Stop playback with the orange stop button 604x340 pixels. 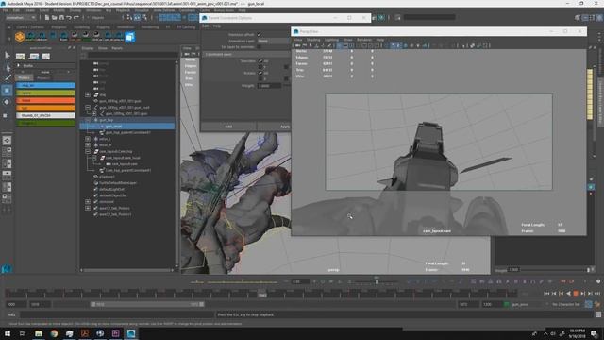576,294
